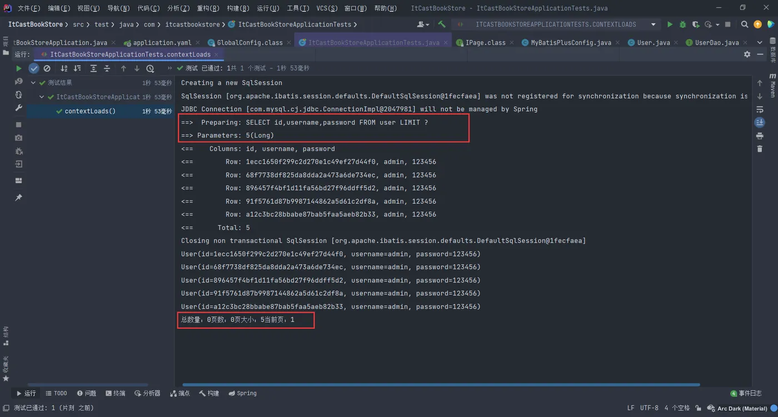Change UTF-8 file encoding in status bar
This screenshot has height=417, width=778.
[x=649, y=408]
